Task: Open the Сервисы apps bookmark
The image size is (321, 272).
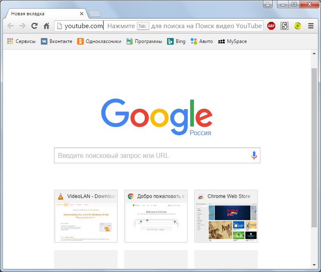Action: [21, 41]
